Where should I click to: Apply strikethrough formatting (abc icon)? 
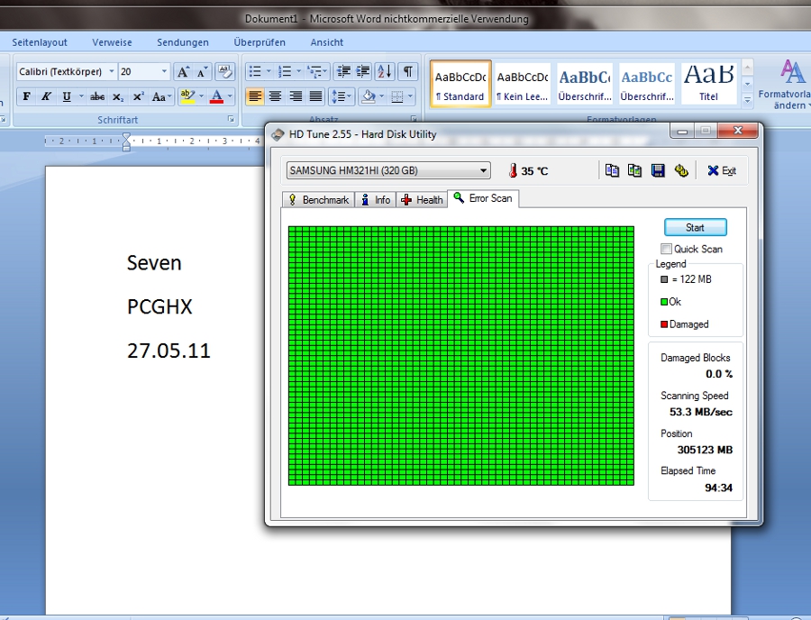click(97, 96)
